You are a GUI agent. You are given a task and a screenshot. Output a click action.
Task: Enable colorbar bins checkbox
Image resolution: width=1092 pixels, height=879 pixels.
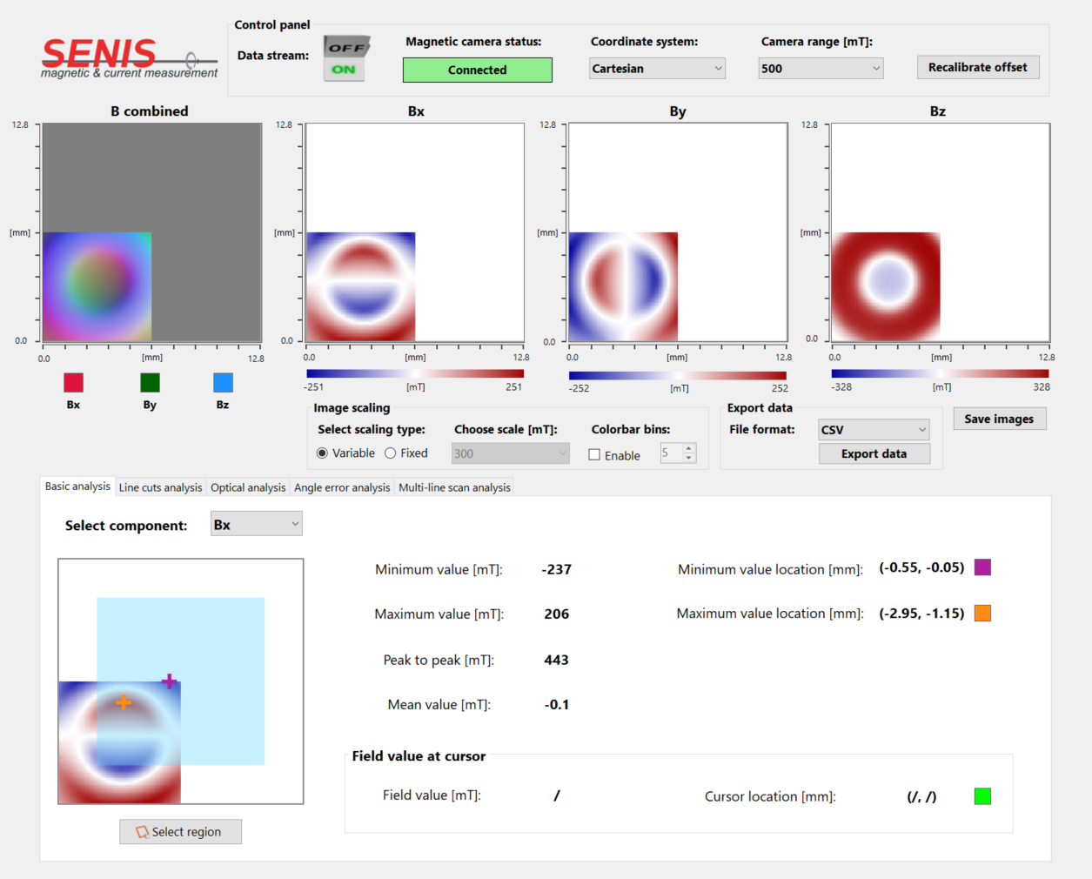pos(594,455)
